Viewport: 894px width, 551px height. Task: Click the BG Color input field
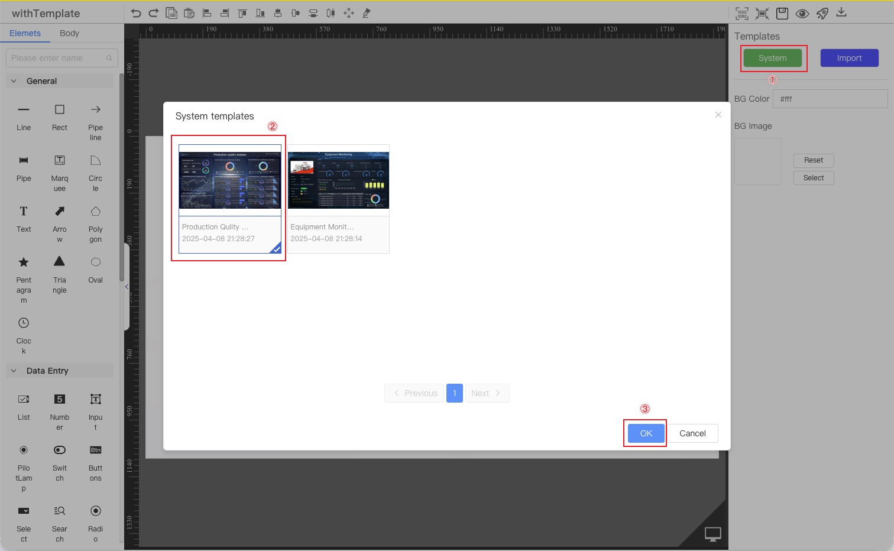830,99
